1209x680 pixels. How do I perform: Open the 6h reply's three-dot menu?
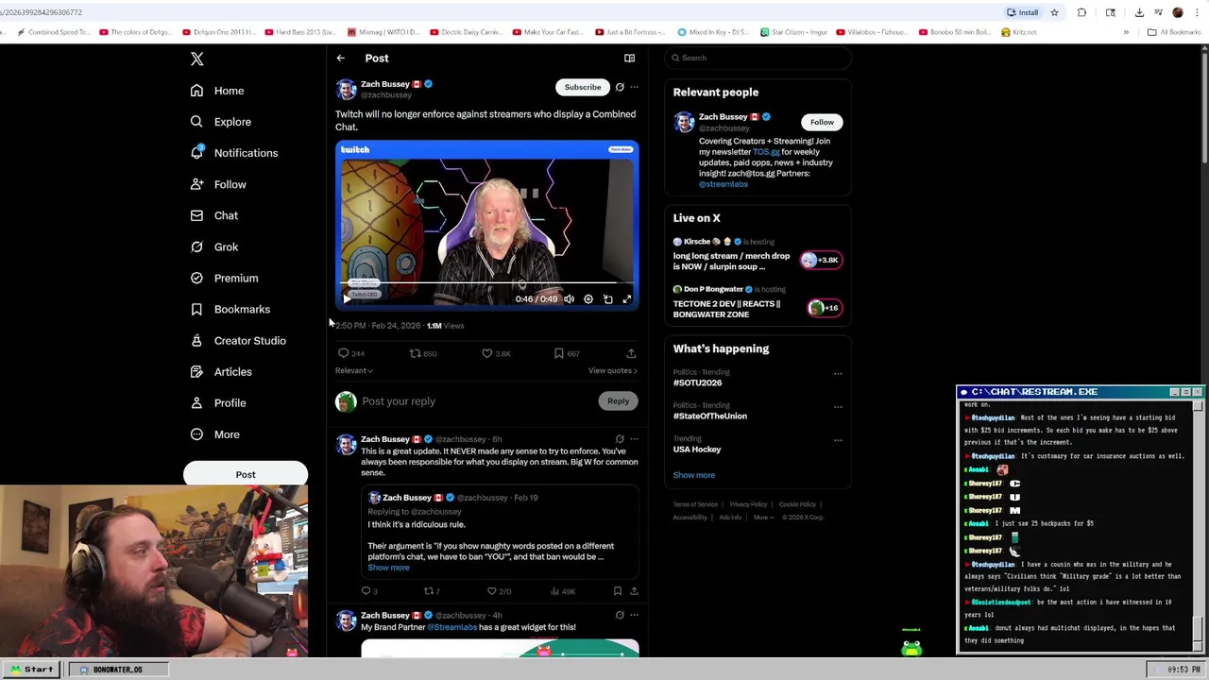pos(634,439)
